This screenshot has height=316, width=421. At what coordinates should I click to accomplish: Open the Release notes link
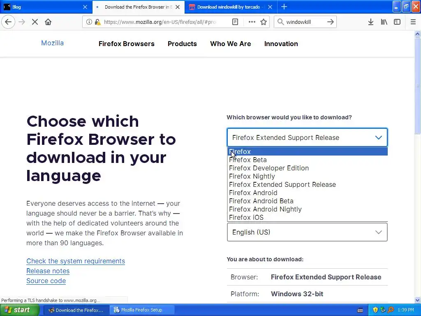pos(48,271)
